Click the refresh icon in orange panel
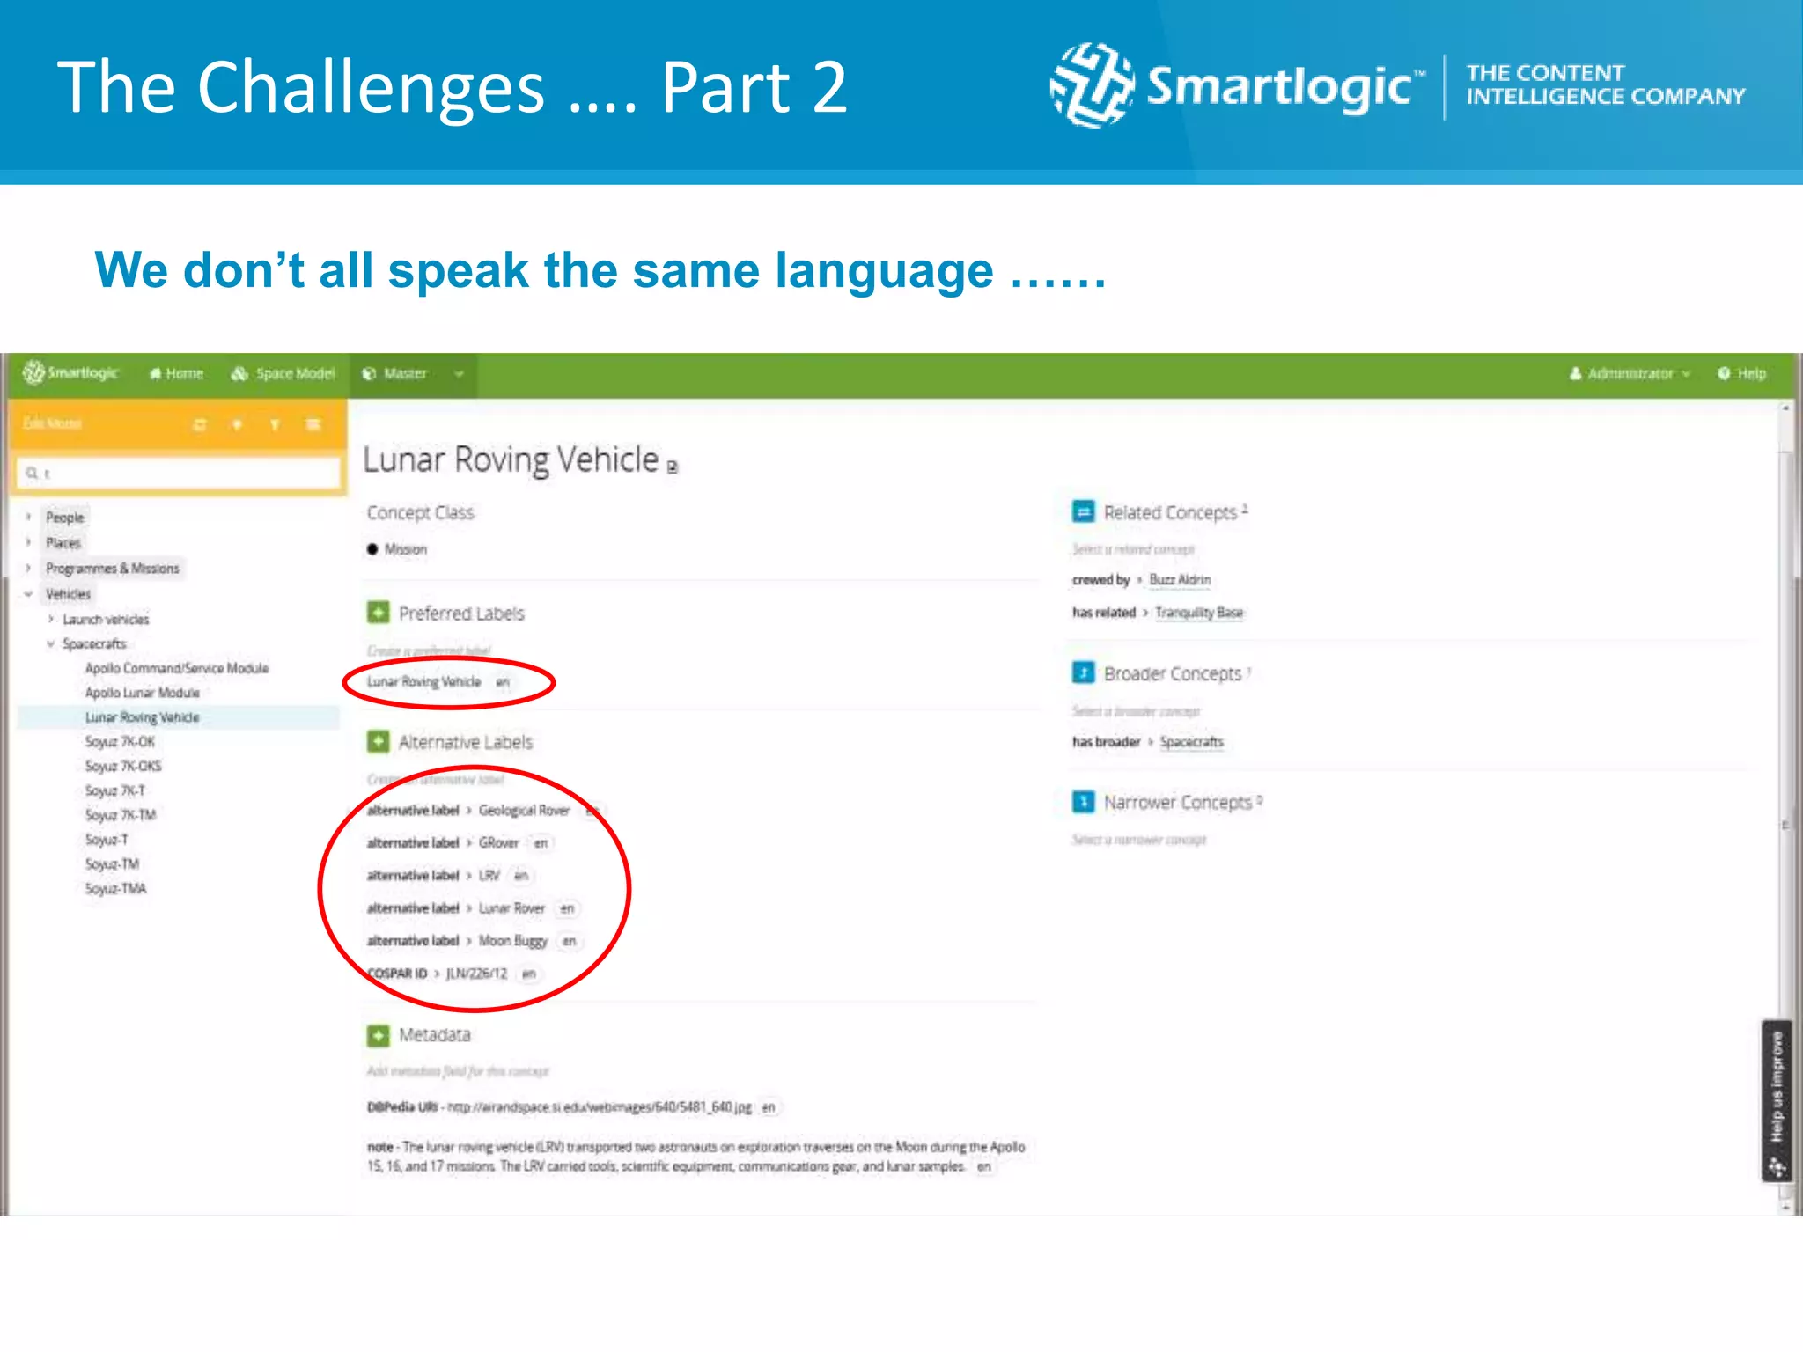Screen dimensions: 1803x1352 [x=200, y=425]
